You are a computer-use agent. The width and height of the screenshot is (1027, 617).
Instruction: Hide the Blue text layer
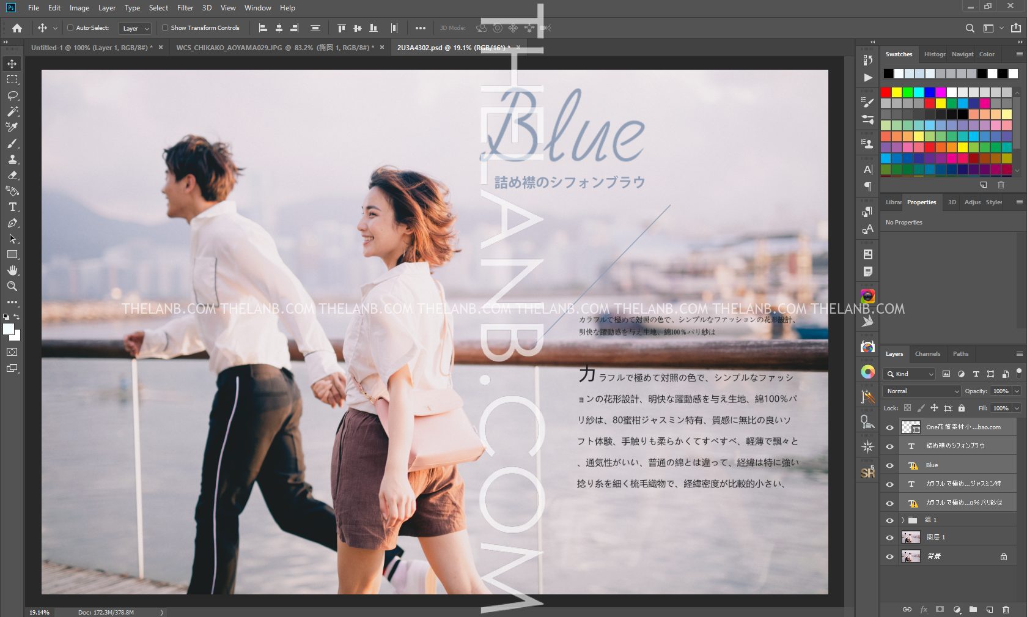tap(889, 465)
